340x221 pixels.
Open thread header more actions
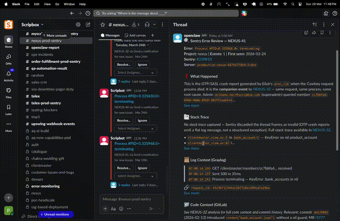[324, 24]
